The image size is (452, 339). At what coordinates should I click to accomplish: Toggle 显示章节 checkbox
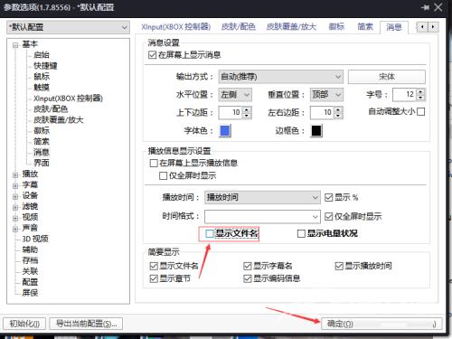[154, 278]
